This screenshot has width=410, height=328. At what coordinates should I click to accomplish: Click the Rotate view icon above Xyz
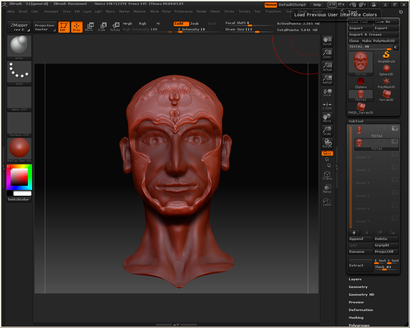[327, 143]
